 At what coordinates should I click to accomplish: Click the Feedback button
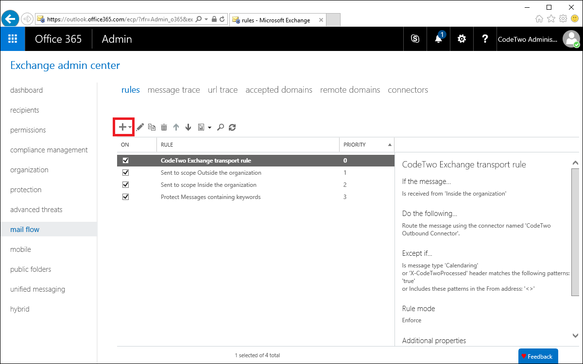tap(538, 356)
